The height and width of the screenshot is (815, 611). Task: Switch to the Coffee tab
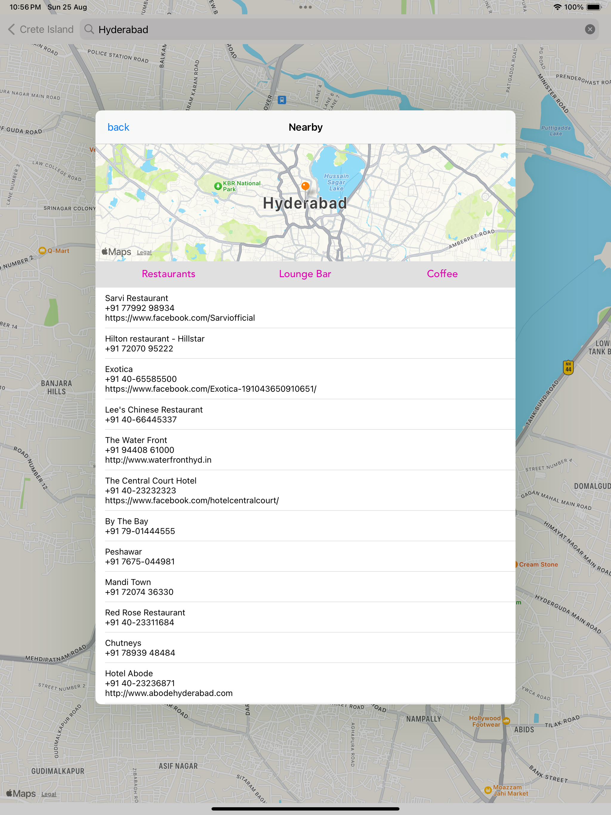tap(442, 274)
